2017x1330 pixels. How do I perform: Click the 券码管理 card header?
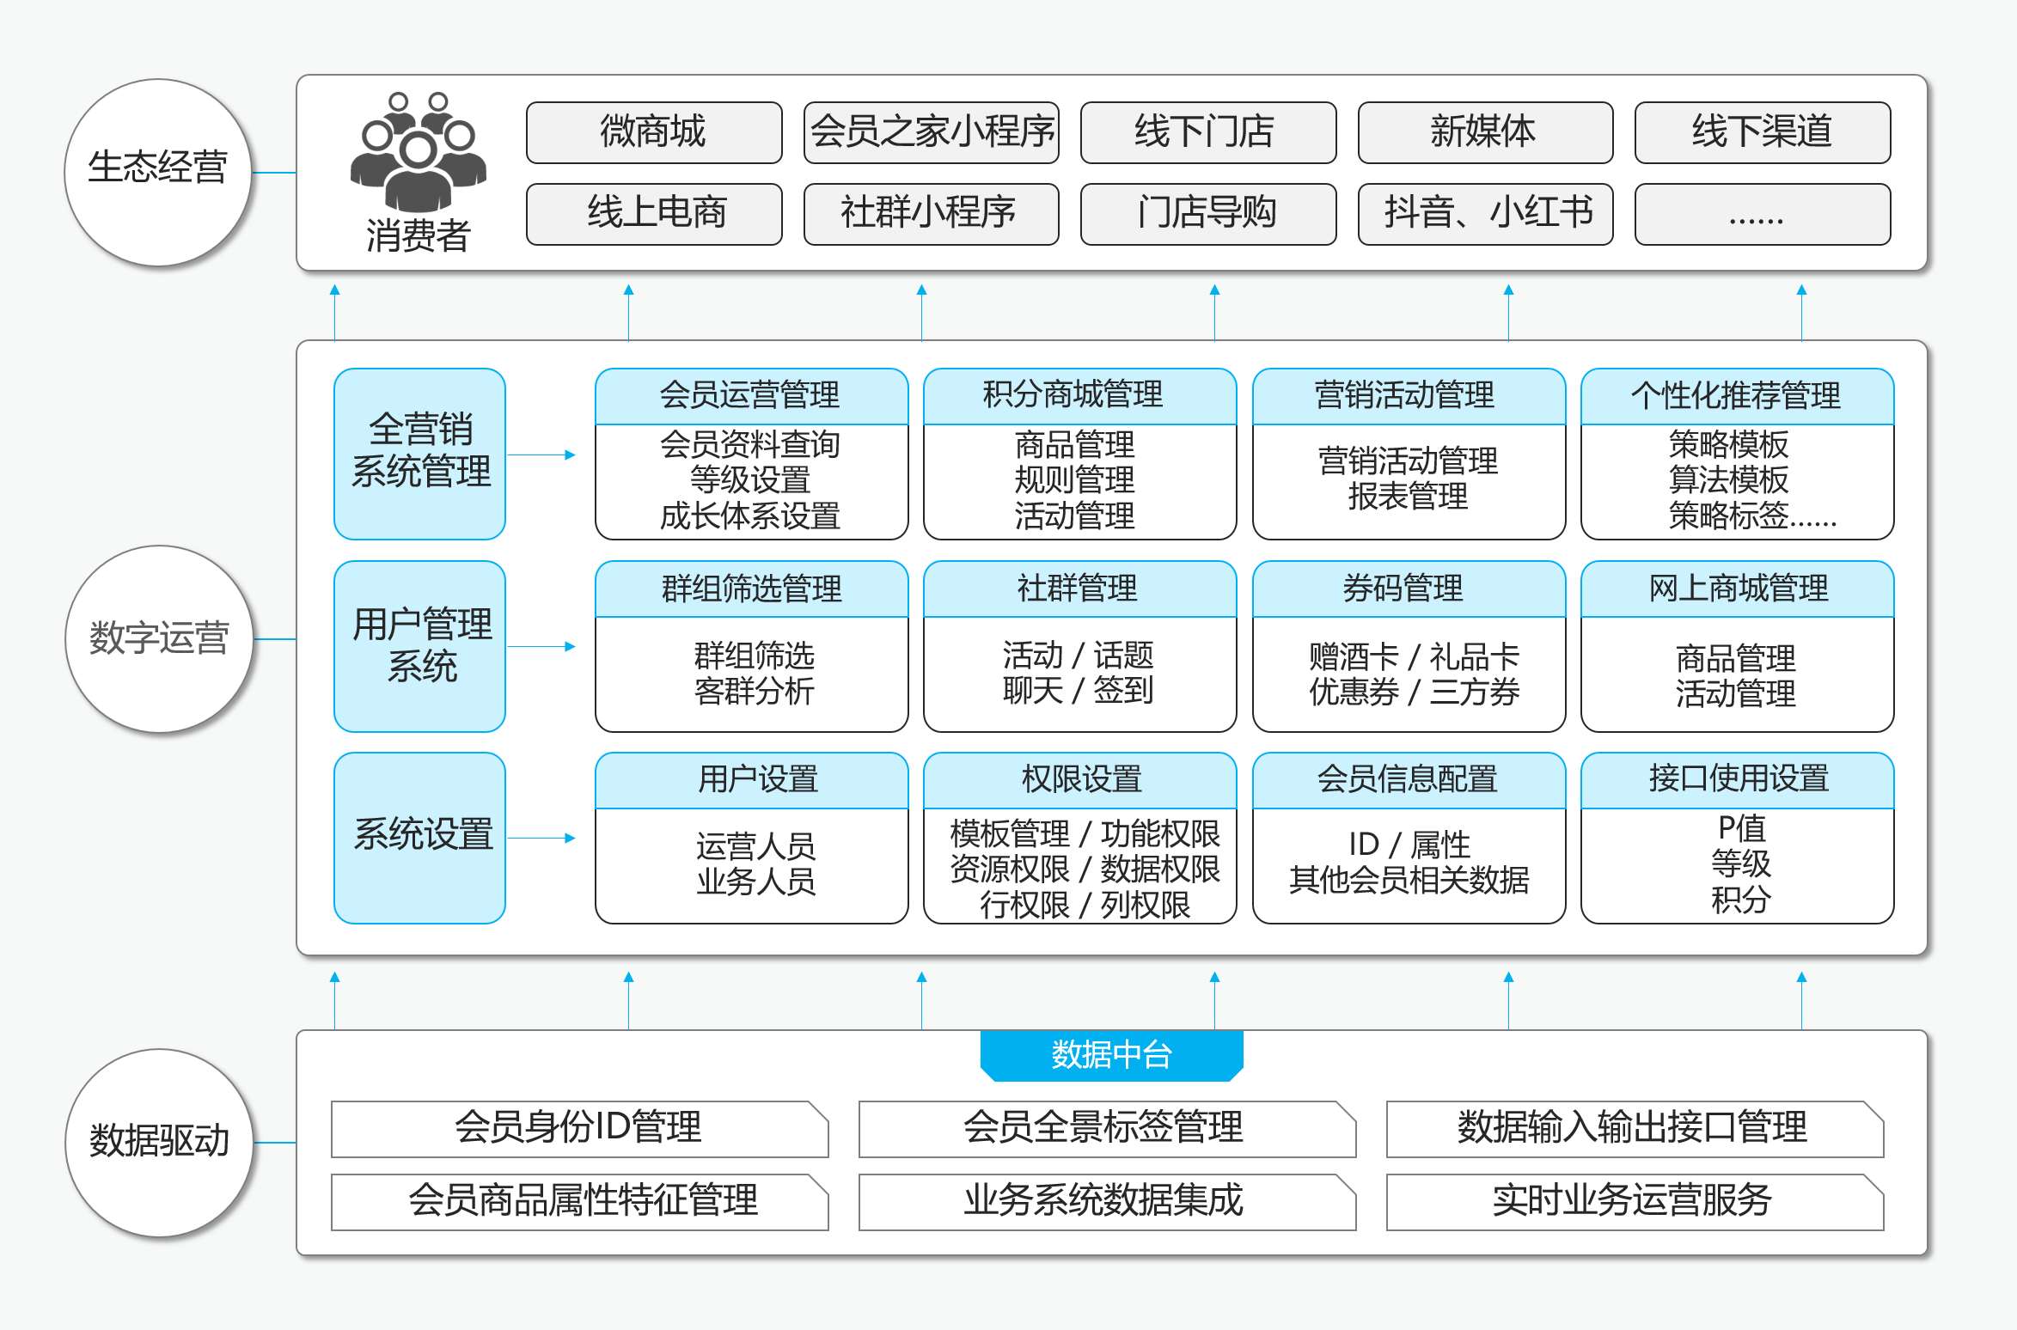[1409, 589]
